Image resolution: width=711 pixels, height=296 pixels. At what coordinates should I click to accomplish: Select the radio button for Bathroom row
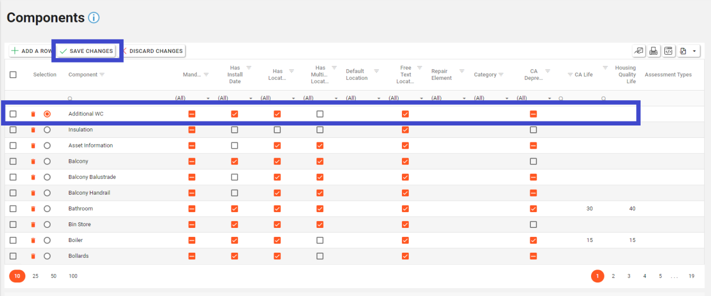click(x=47, y=209)
